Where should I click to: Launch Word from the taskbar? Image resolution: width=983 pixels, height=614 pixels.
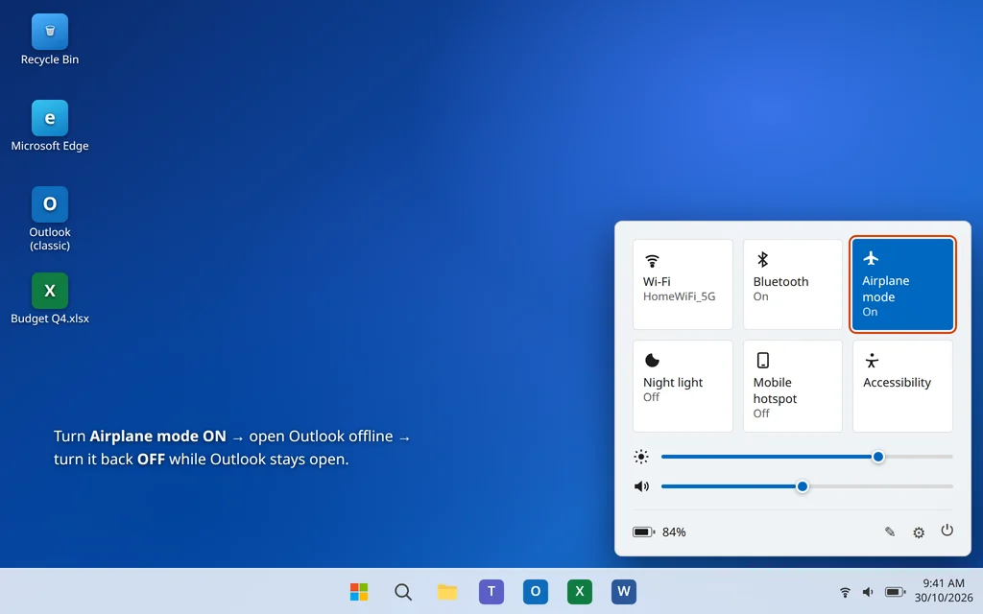tap(624, 591)
